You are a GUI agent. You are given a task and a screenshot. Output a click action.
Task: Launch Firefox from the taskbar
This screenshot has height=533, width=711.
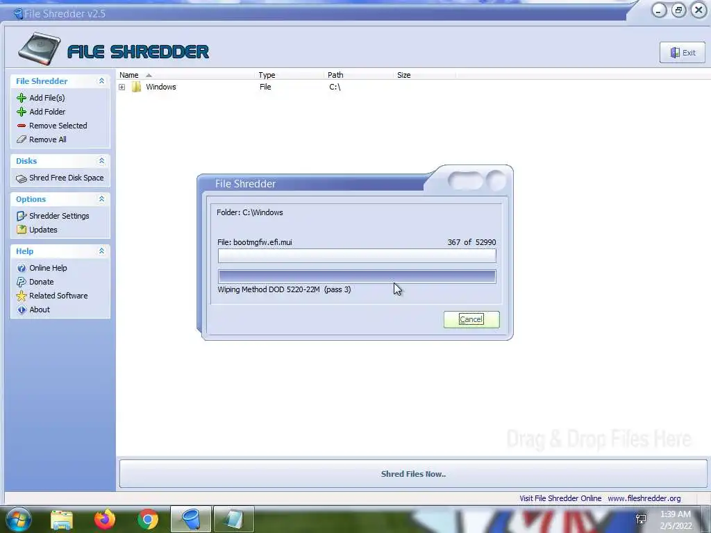(x=105, y=519)
